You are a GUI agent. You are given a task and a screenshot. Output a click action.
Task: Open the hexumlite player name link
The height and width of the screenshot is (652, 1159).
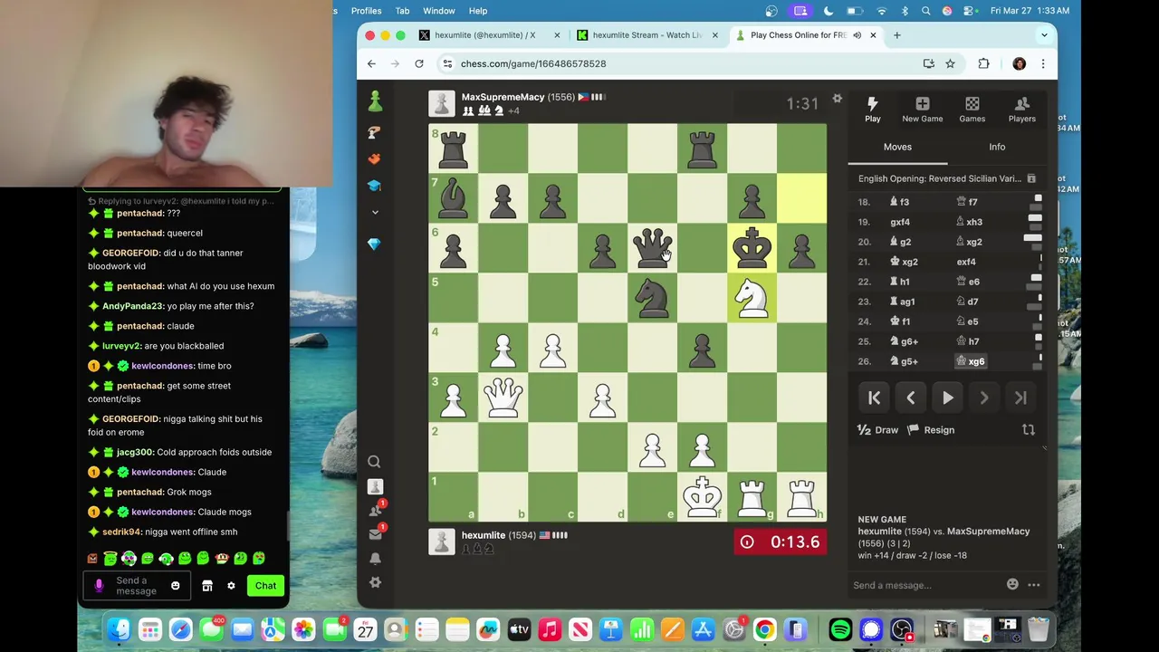(x=483, y=535)
